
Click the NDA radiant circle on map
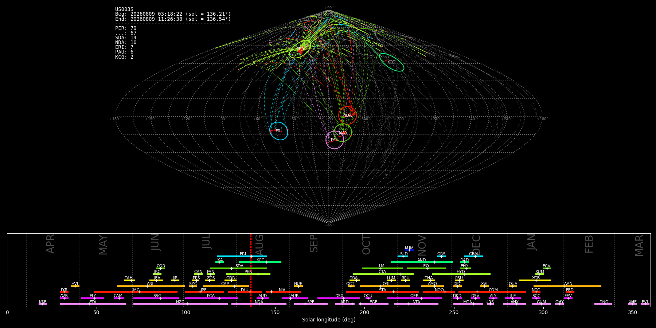tap(347, 116)
